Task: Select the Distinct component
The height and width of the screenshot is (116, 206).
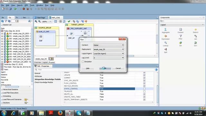Action: (195, 31)
